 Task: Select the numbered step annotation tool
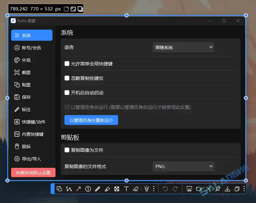(x=88, y=188)
